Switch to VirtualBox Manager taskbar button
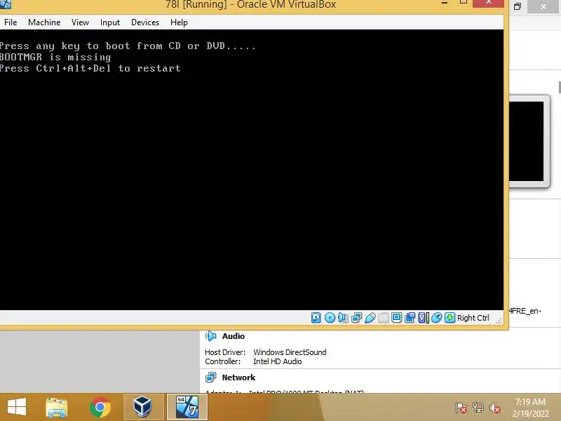The width and height of the screenshot is (561, 421). click(144, 407)
